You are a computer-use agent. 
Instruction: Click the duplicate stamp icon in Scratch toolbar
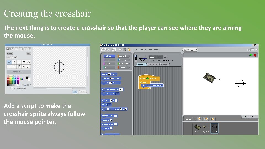(185, 50)
